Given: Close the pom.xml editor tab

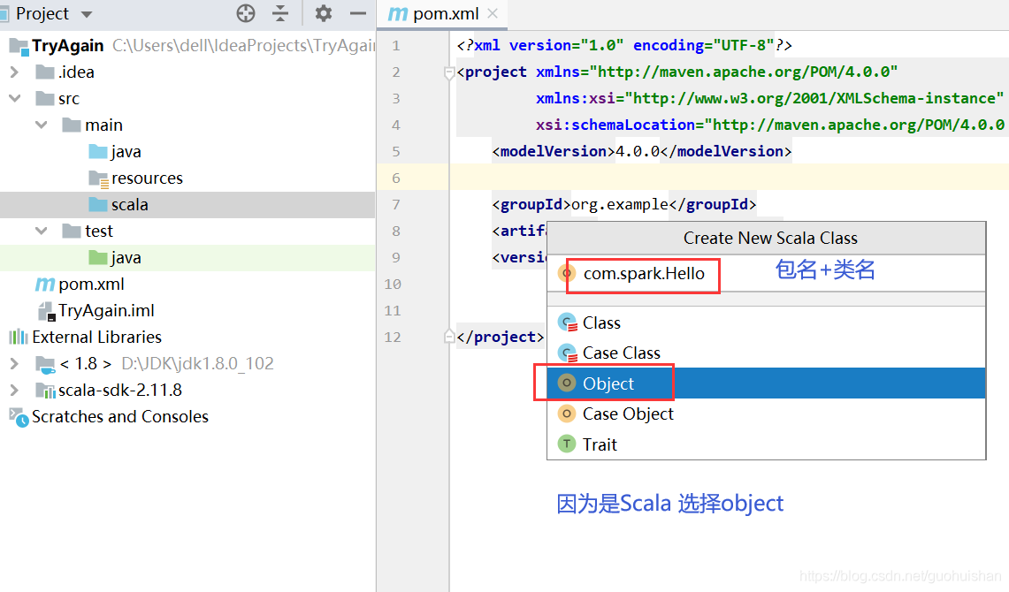Looking at the screenshot, I should point(493,13).
